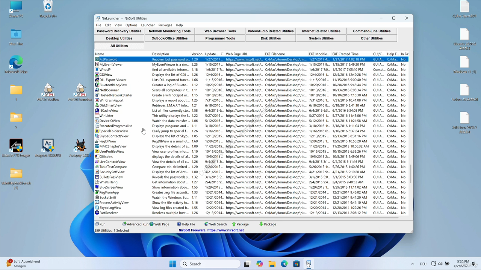Select the Recycle Bin desktop icon
This screenshot has height=270, width=481.
[48, 9]
